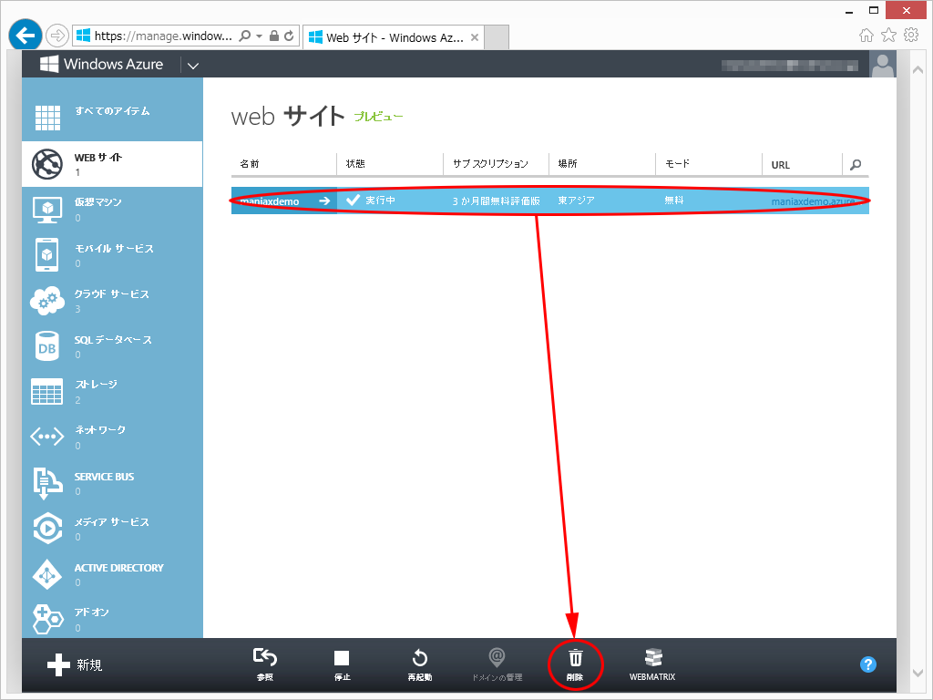Image resolution: width=933 pixels, height=700 pixels.
Task: Open the All Items grid icon
Action: (x=47, y=118)
